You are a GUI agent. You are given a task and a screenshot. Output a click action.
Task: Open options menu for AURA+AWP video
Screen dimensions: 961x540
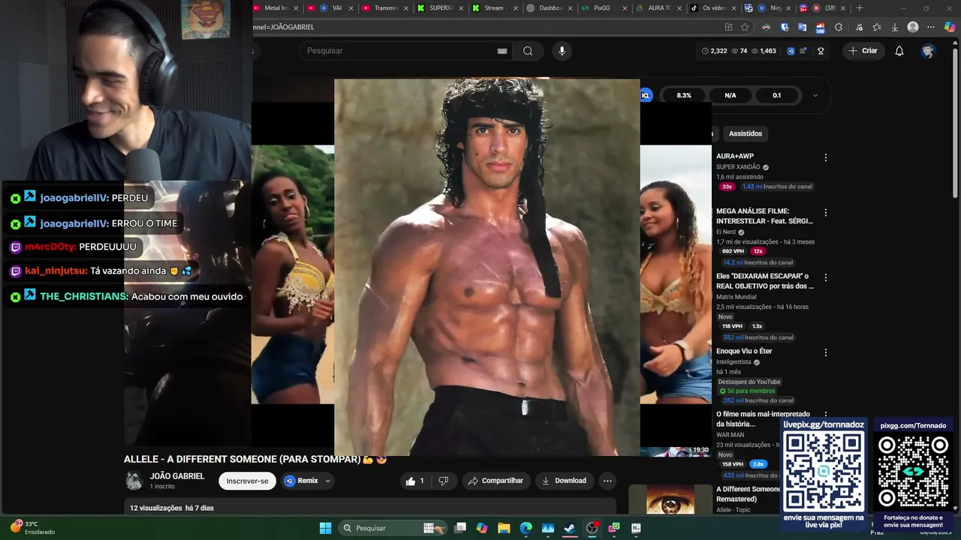(826, 157)
